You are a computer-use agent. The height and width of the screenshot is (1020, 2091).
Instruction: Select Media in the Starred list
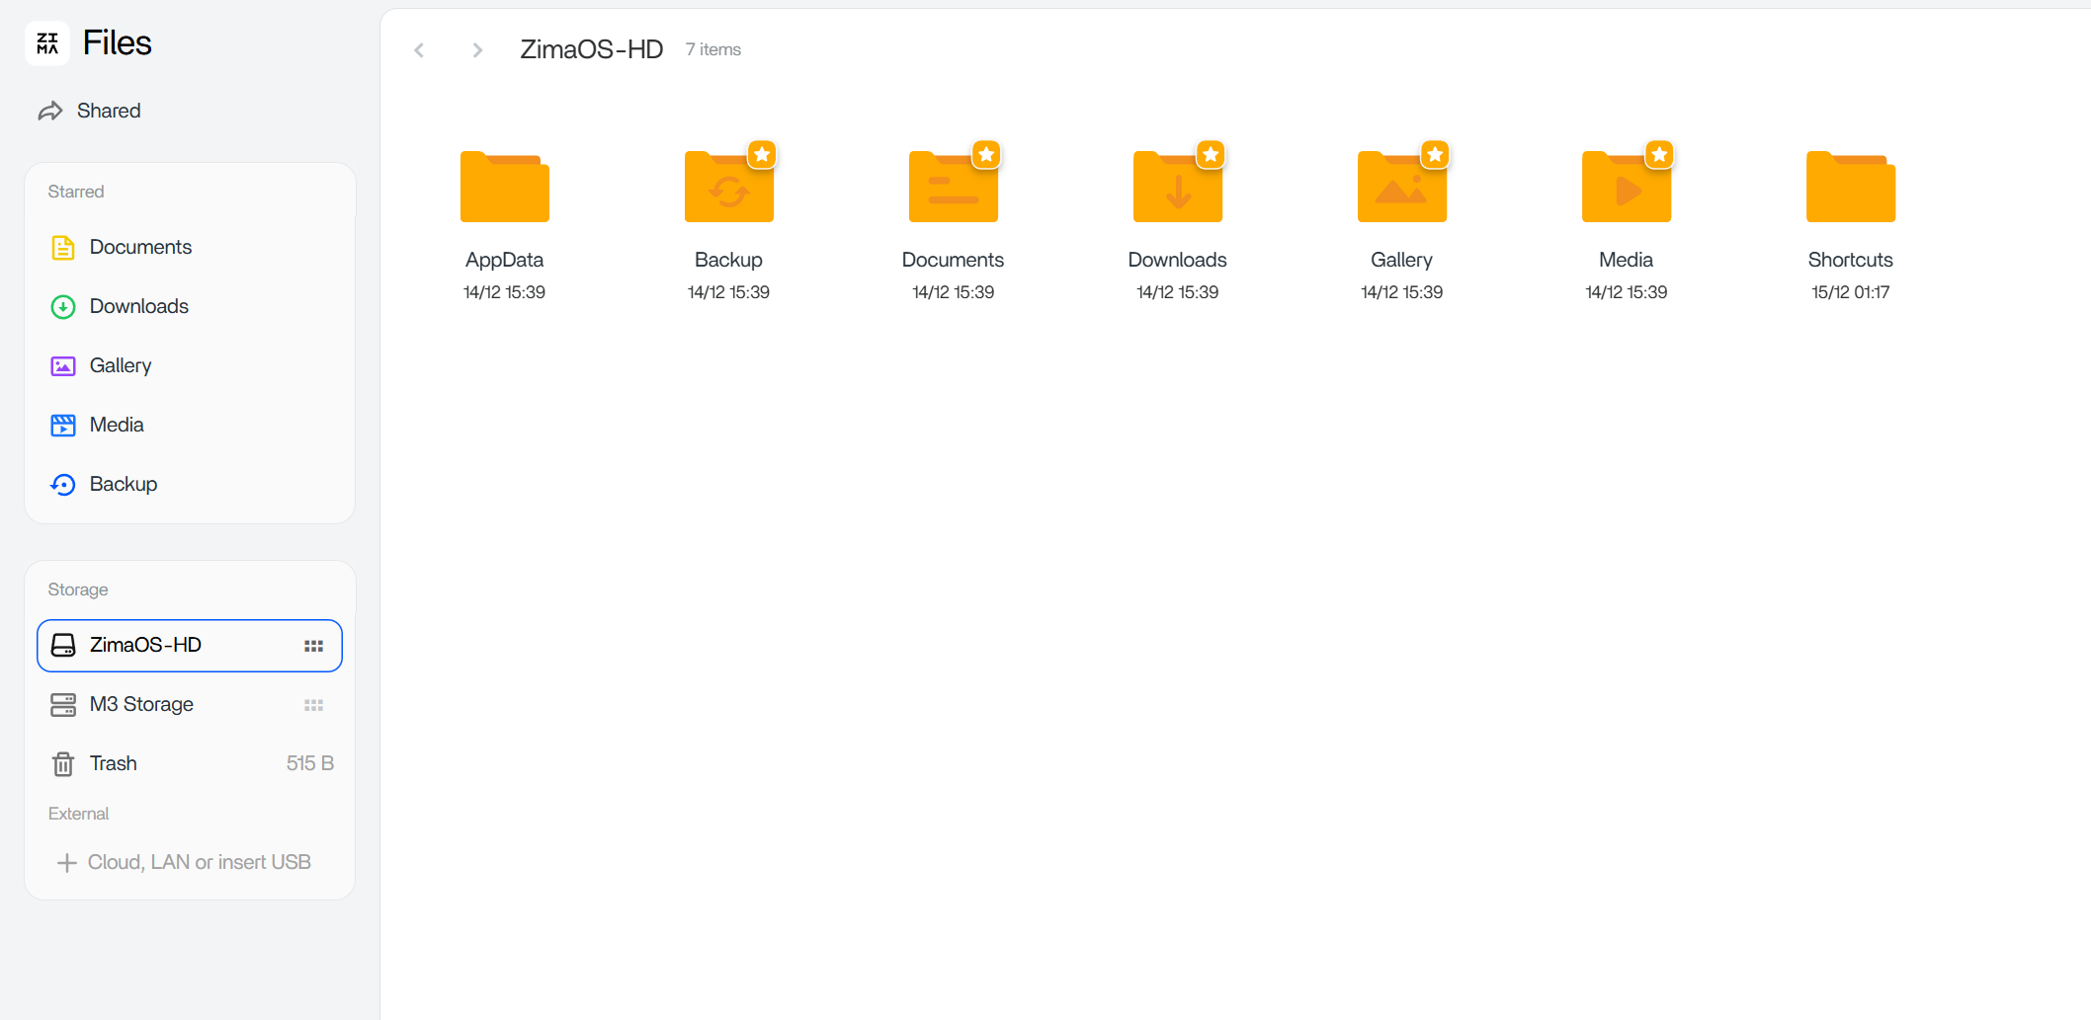[116, 425]
